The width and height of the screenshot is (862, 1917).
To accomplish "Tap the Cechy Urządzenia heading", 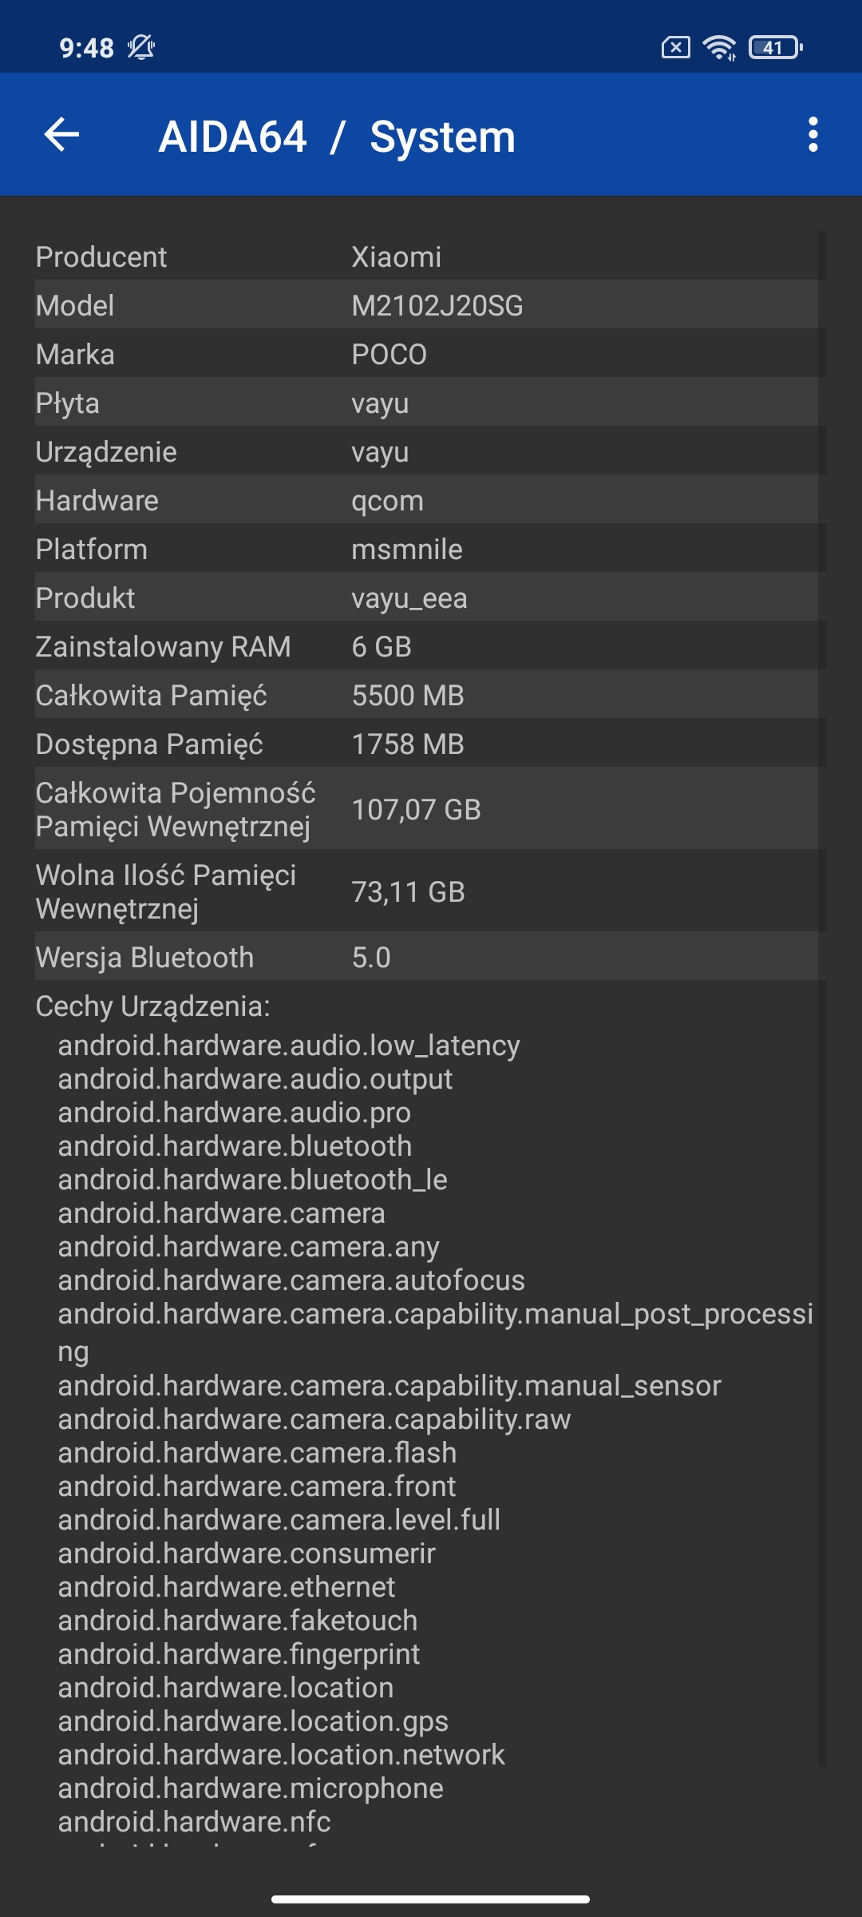I will (x=153, y=1006).
